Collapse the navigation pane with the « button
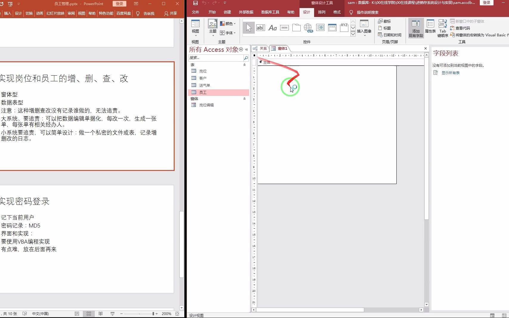Screen dimensions: 509x318 pyautogui.click(x=246, y=49)
